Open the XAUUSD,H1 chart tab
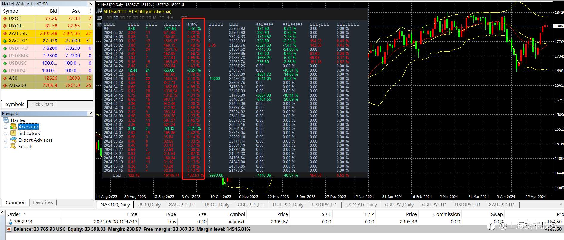 tap(502, 205)
